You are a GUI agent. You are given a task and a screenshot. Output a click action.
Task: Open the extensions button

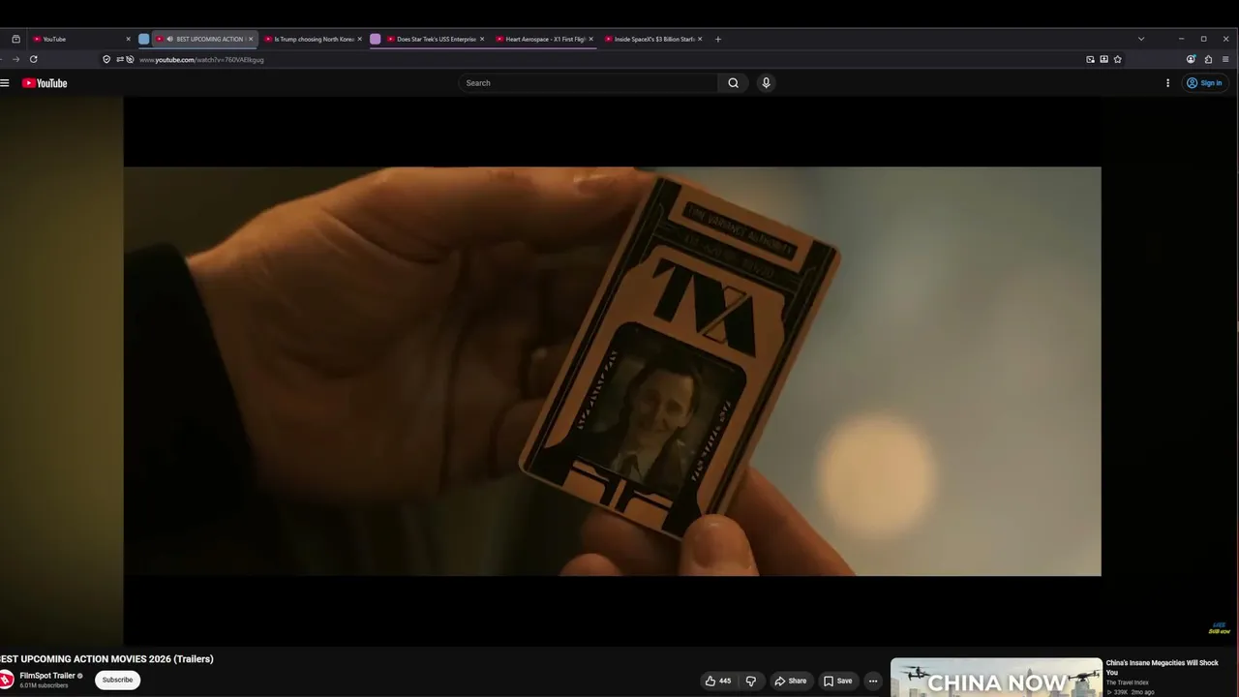click(1208, 59)
